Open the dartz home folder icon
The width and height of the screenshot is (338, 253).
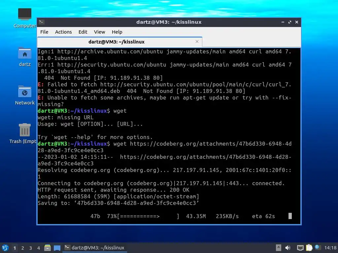[x=24, y=57]
